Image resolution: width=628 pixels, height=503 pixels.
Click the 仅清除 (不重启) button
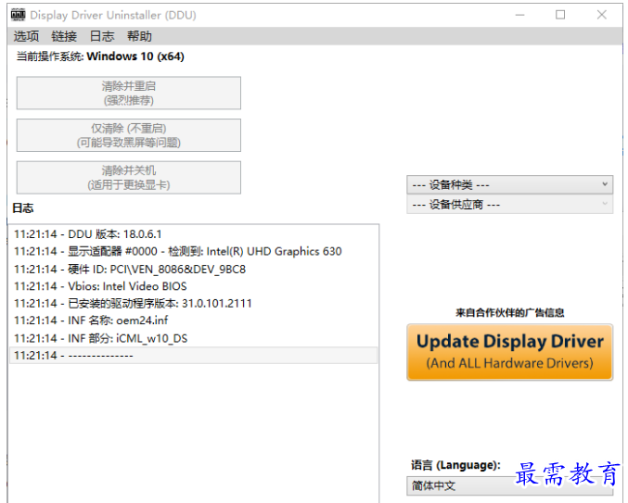pyautogui.click(x=129, y=135)
